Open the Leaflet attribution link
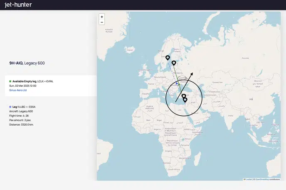 (x=249, y=179)
